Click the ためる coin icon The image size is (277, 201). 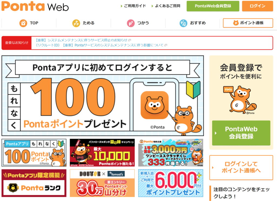[x=76, y=23]
